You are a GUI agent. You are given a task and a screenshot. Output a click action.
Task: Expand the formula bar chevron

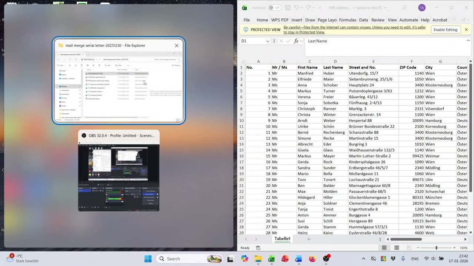[468, 41]
